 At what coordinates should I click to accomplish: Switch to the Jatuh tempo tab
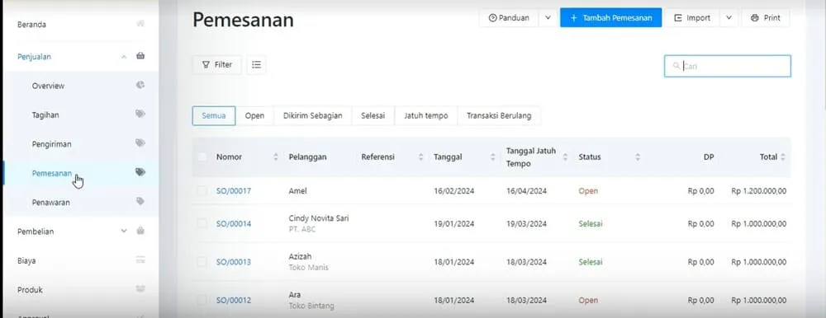tap(426, 115)
